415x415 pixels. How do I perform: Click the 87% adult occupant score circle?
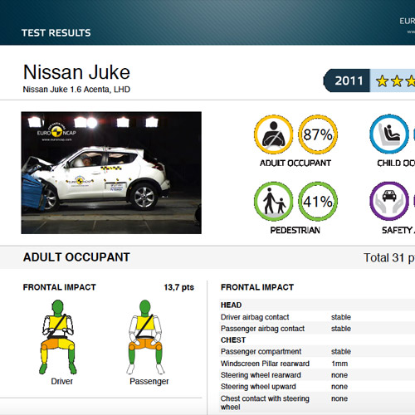point(318,134)
